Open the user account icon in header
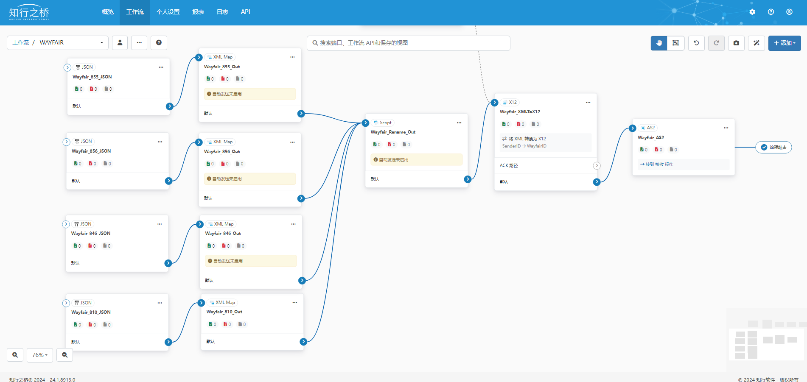The width and height of the screenshot is (807, 382). (x=789, y=12)
